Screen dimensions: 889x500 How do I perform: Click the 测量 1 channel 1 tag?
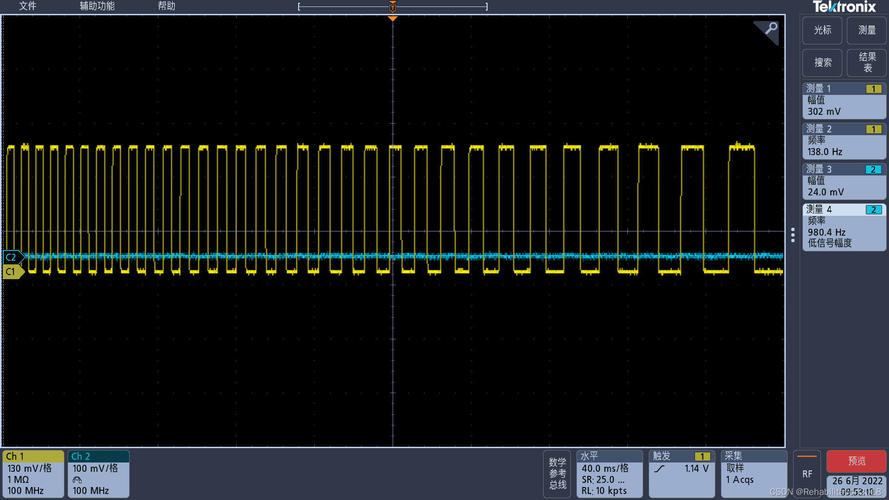point(873,89)
